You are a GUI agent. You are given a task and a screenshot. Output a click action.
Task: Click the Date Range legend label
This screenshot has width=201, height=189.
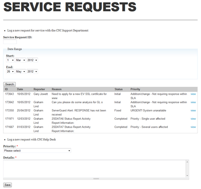click(x=15, y=49)
